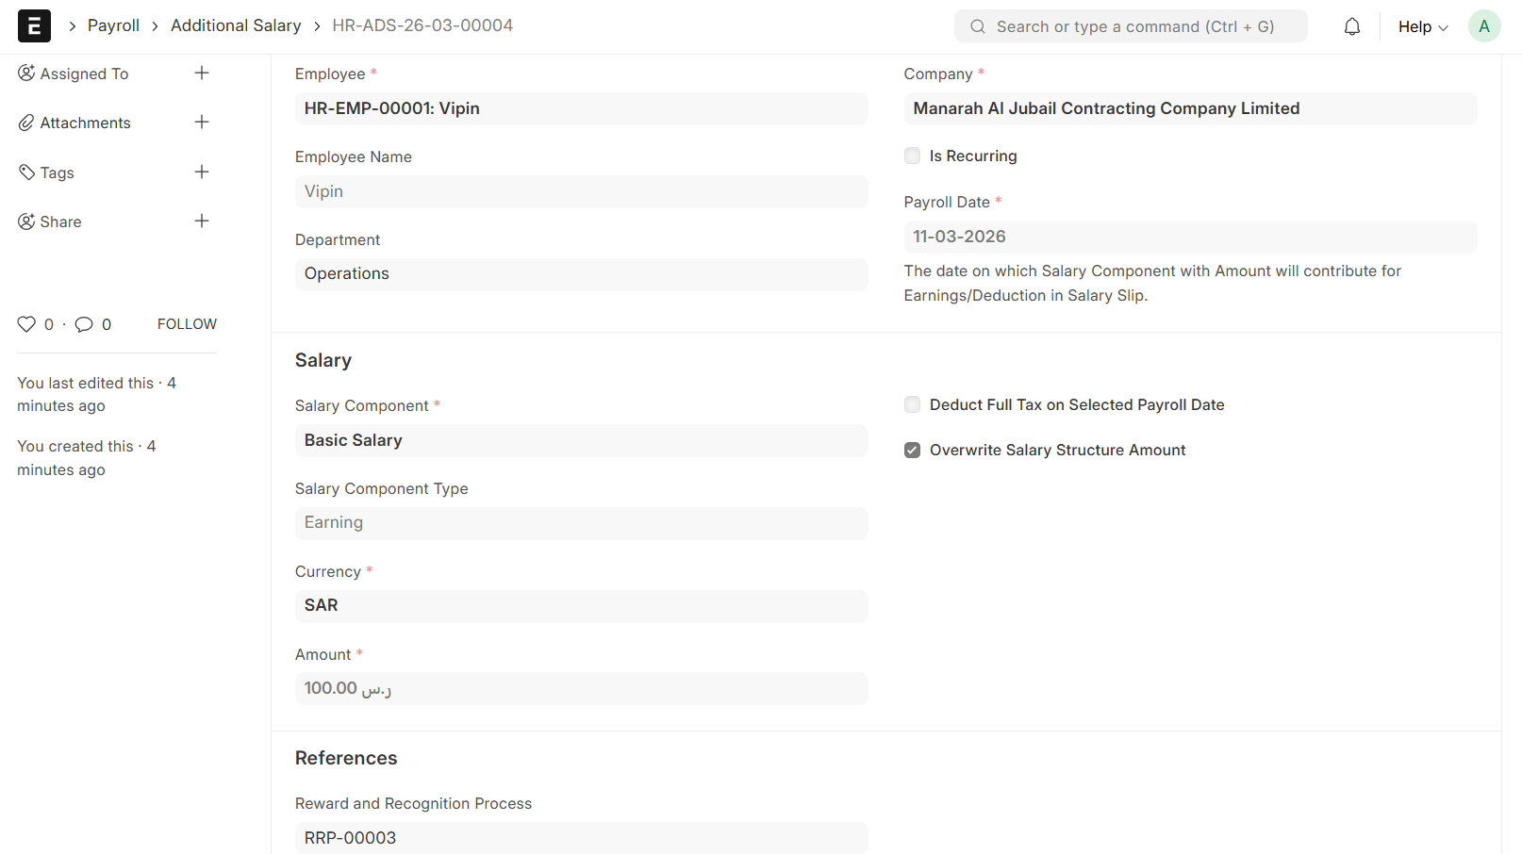Click the Employee HR-EMP-00001 field
Screen dimensions: 1522x854
click(x=581, y=109)
